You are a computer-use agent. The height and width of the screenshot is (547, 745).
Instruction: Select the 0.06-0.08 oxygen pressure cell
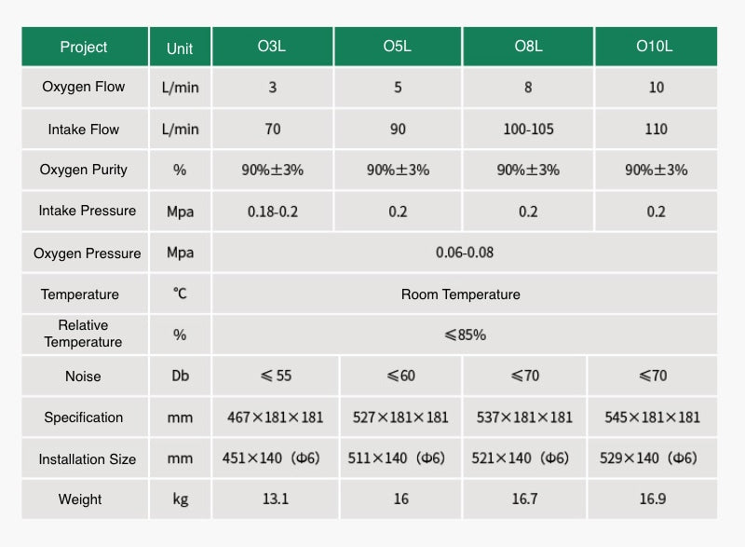click(465, 253)
